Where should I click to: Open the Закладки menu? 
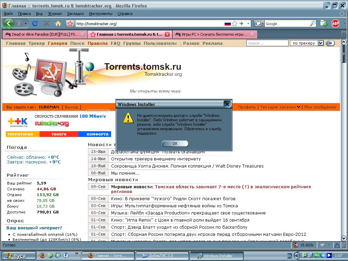(75, 14)
